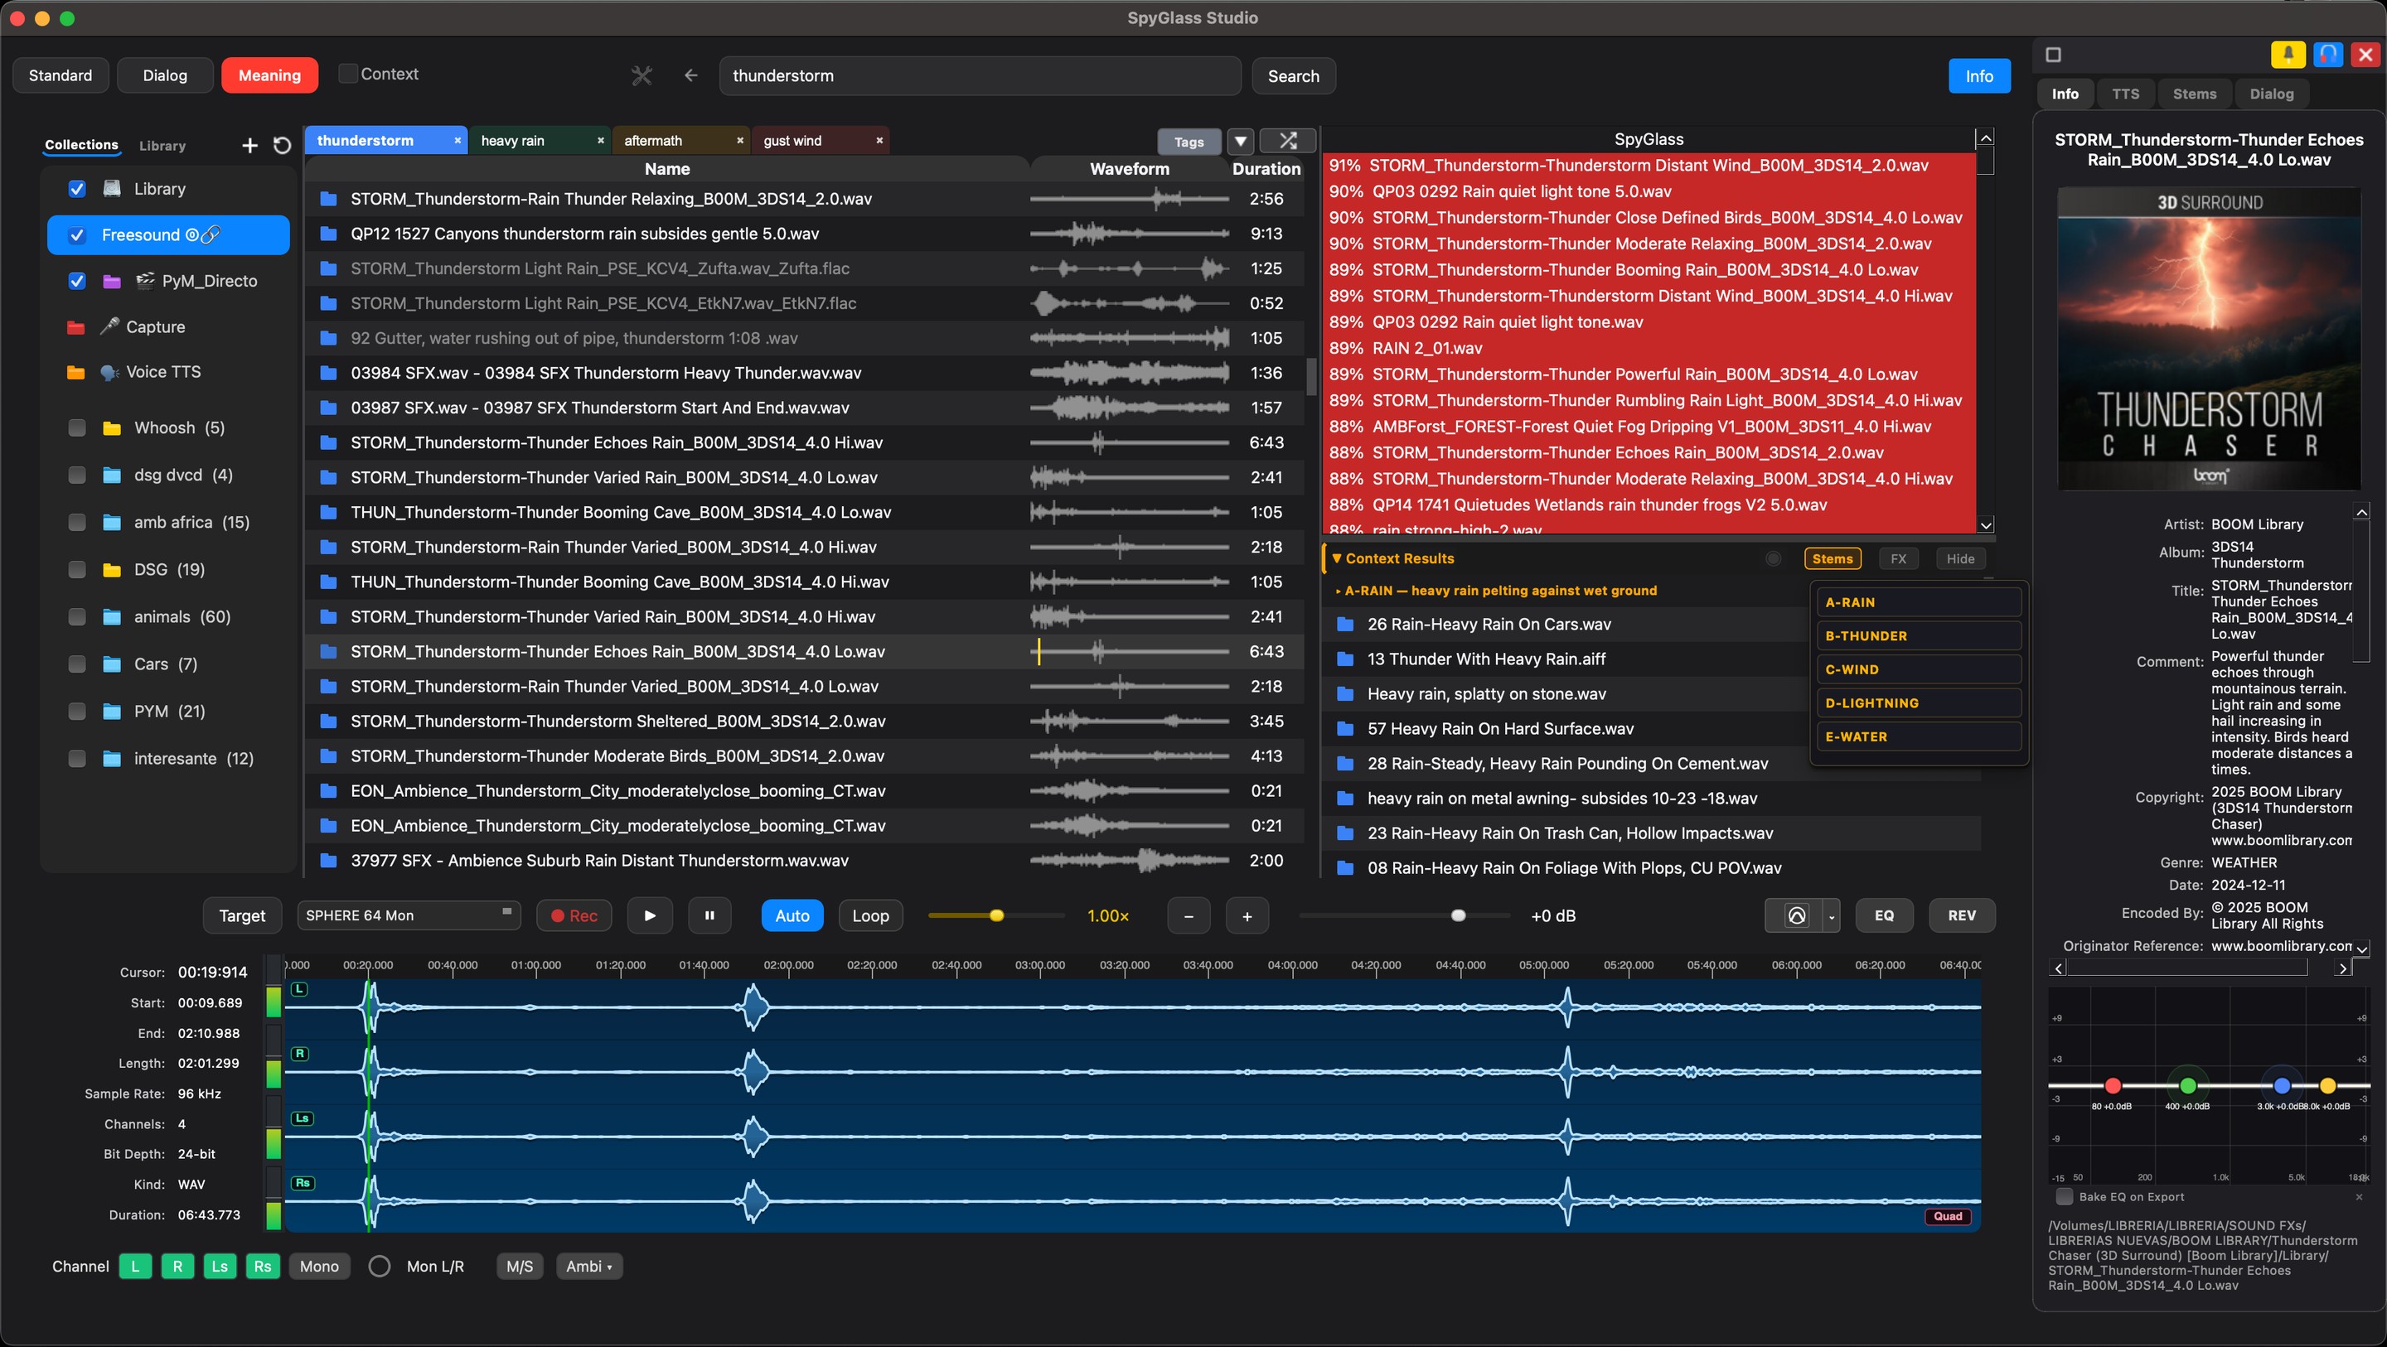Open the wrench and screwdriver settings icon
Viewport: 2387px width, 1347px height.
coord(642,76)
